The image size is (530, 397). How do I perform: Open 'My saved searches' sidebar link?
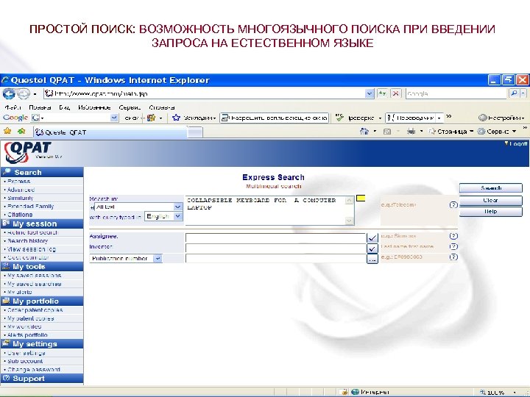34,284
